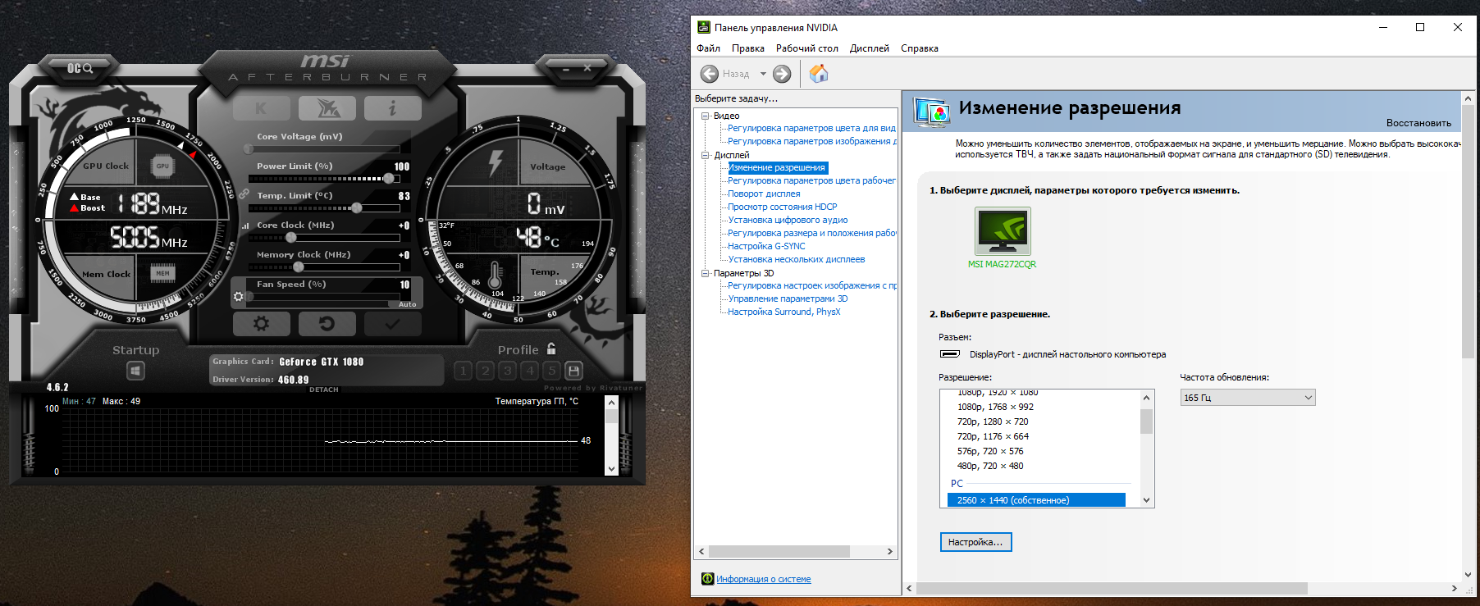Toggle the Windows Startup button in Afterburner
The image size is (1480, 606).
135,371
